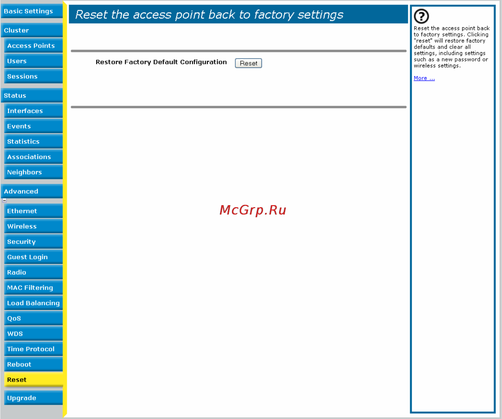Screen dimensions: 502x419
Task: Open Wireless settings page
Action: (x=33, y=226)
